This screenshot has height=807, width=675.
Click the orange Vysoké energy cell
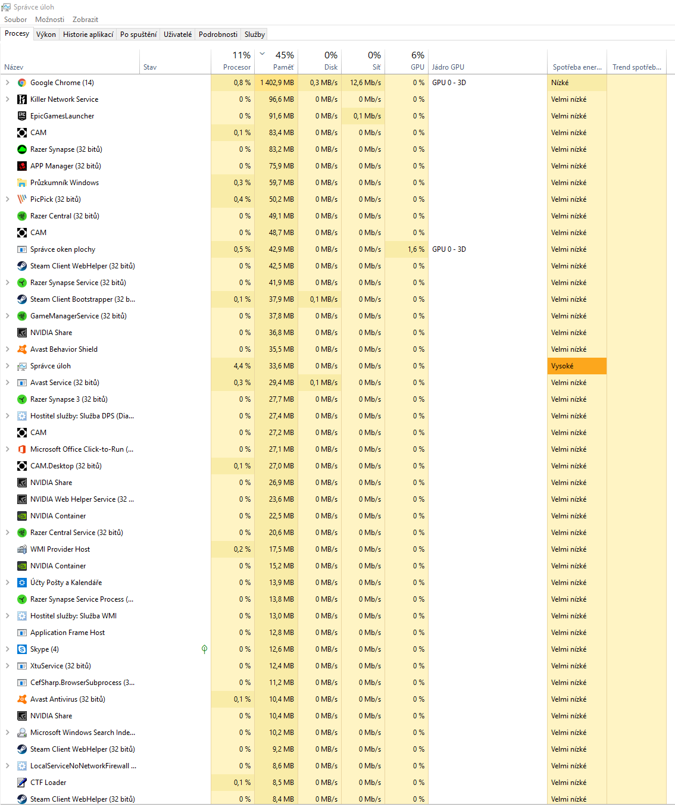click(x=576, y=366)
